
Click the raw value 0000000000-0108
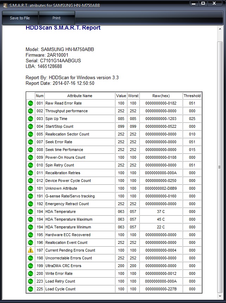[x=161, y=157]
